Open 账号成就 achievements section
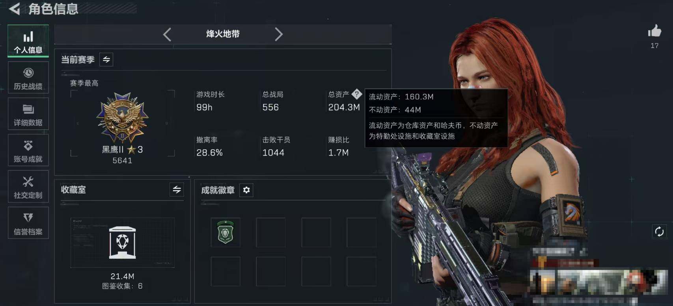673x306 pixels. [x=28, y=150]
